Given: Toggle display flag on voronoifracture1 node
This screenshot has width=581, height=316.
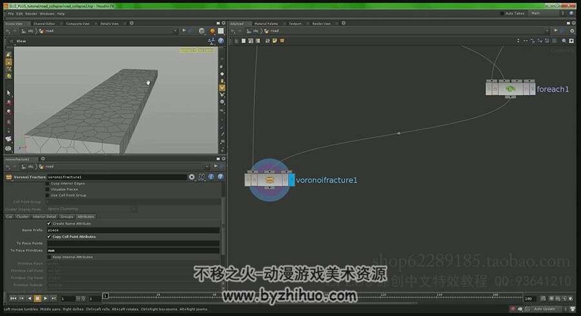Looking at the screenshot, I should tap(292, 180).
